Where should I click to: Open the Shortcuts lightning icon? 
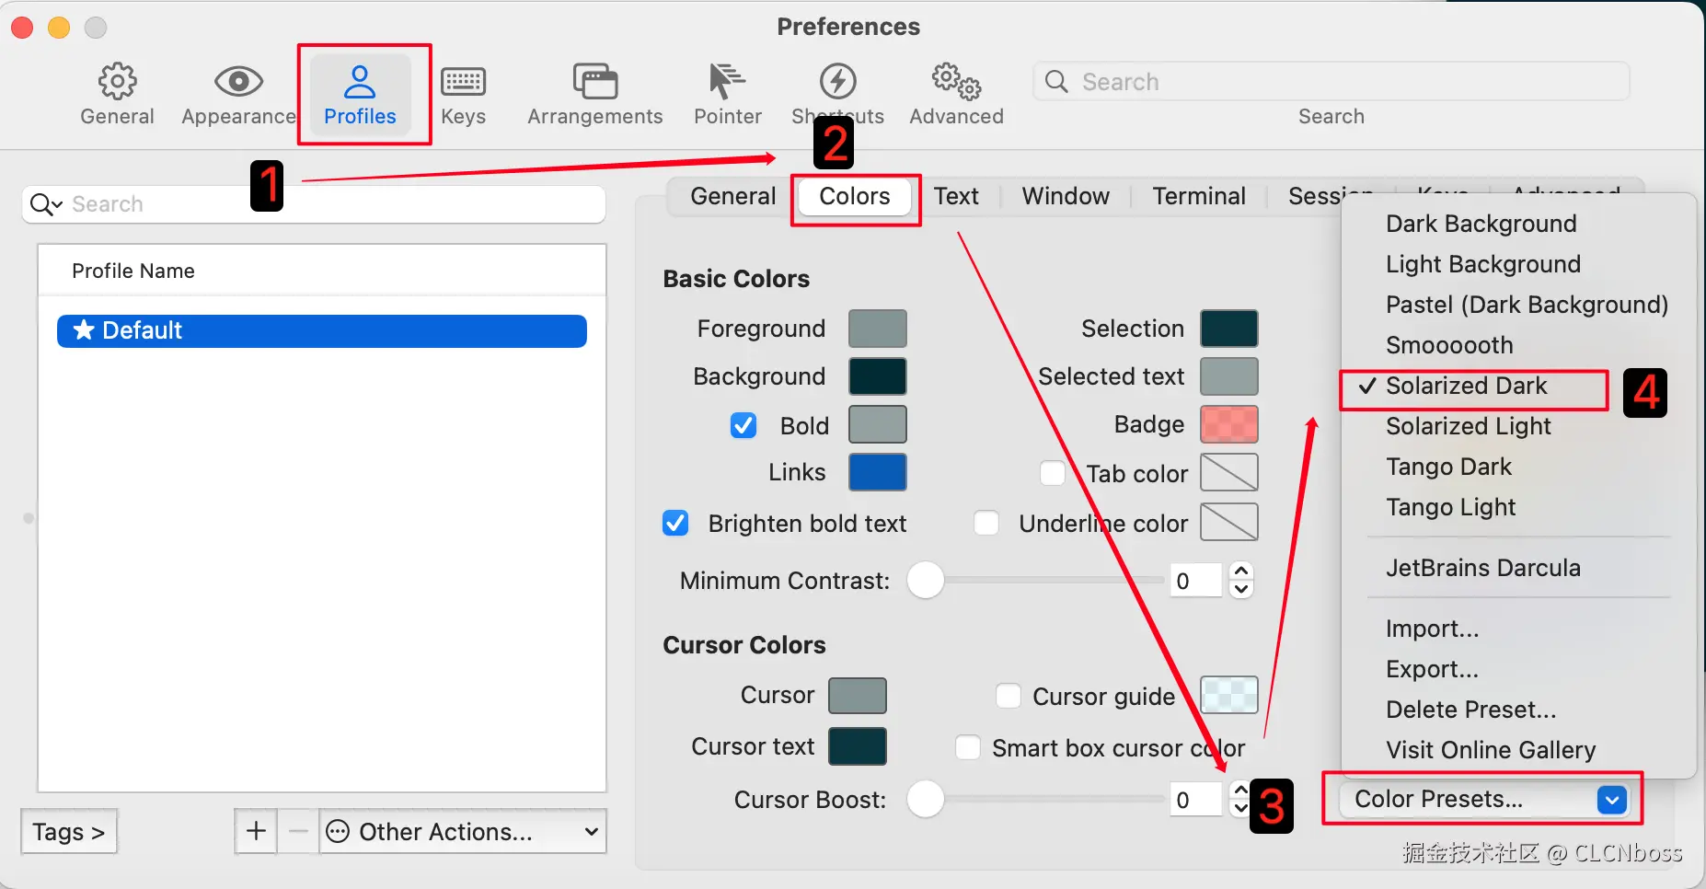click(837, 82)
